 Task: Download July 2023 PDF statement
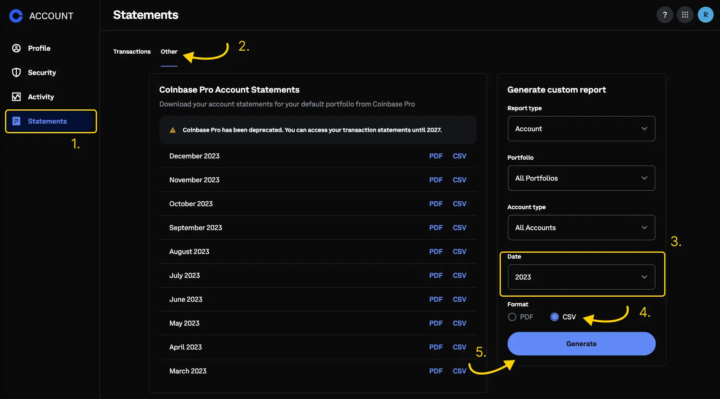436,275
